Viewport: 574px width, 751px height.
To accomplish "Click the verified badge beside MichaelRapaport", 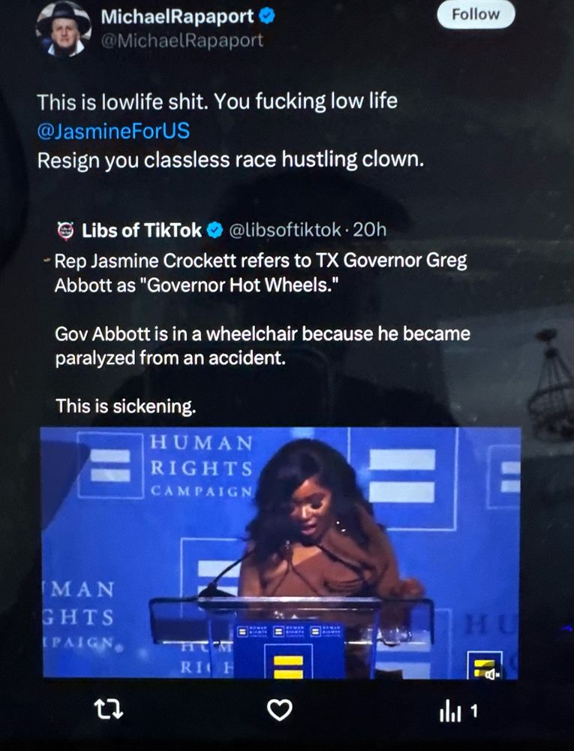I will click(x=267, y=17).
